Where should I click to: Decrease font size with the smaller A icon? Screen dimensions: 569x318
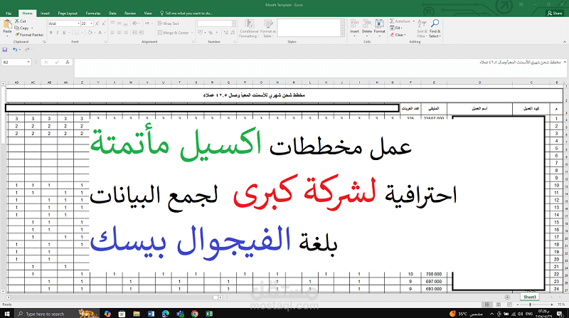pos(104,23)
